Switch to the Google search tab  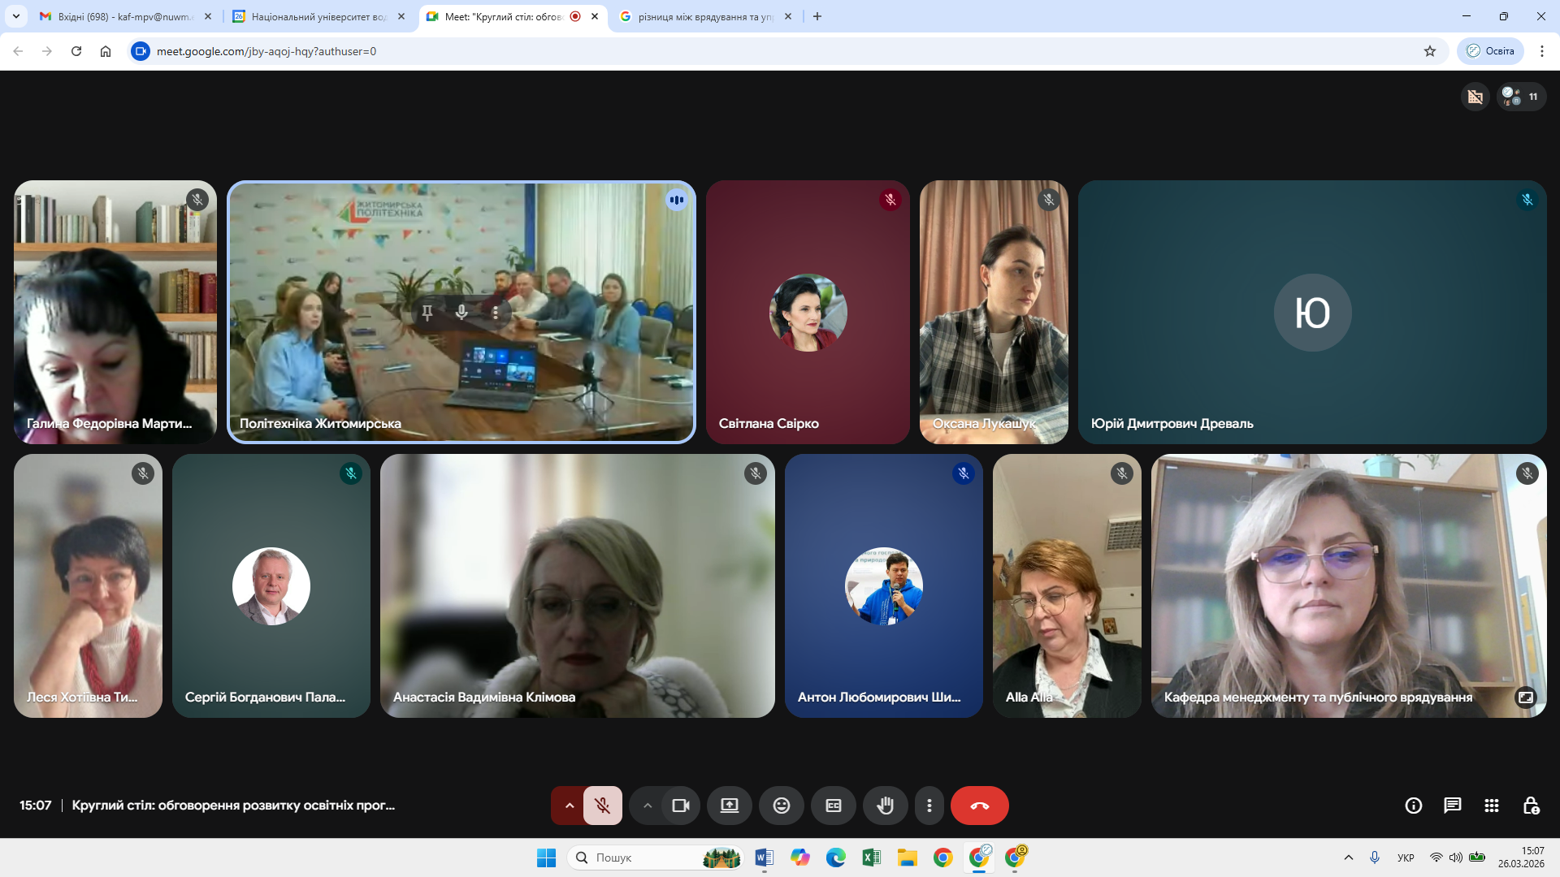(x=704, y=16)
